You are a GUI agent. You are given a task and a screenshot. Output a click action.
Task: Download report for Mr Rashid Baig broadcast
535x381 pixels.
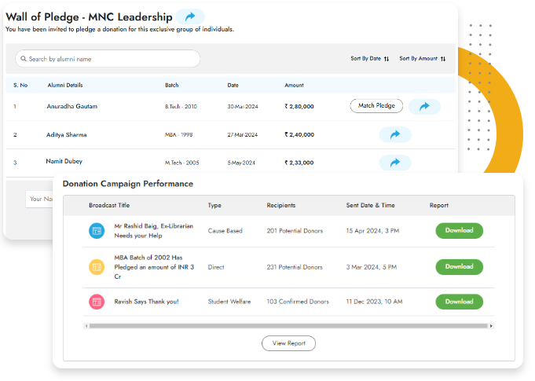coord(459,231)
